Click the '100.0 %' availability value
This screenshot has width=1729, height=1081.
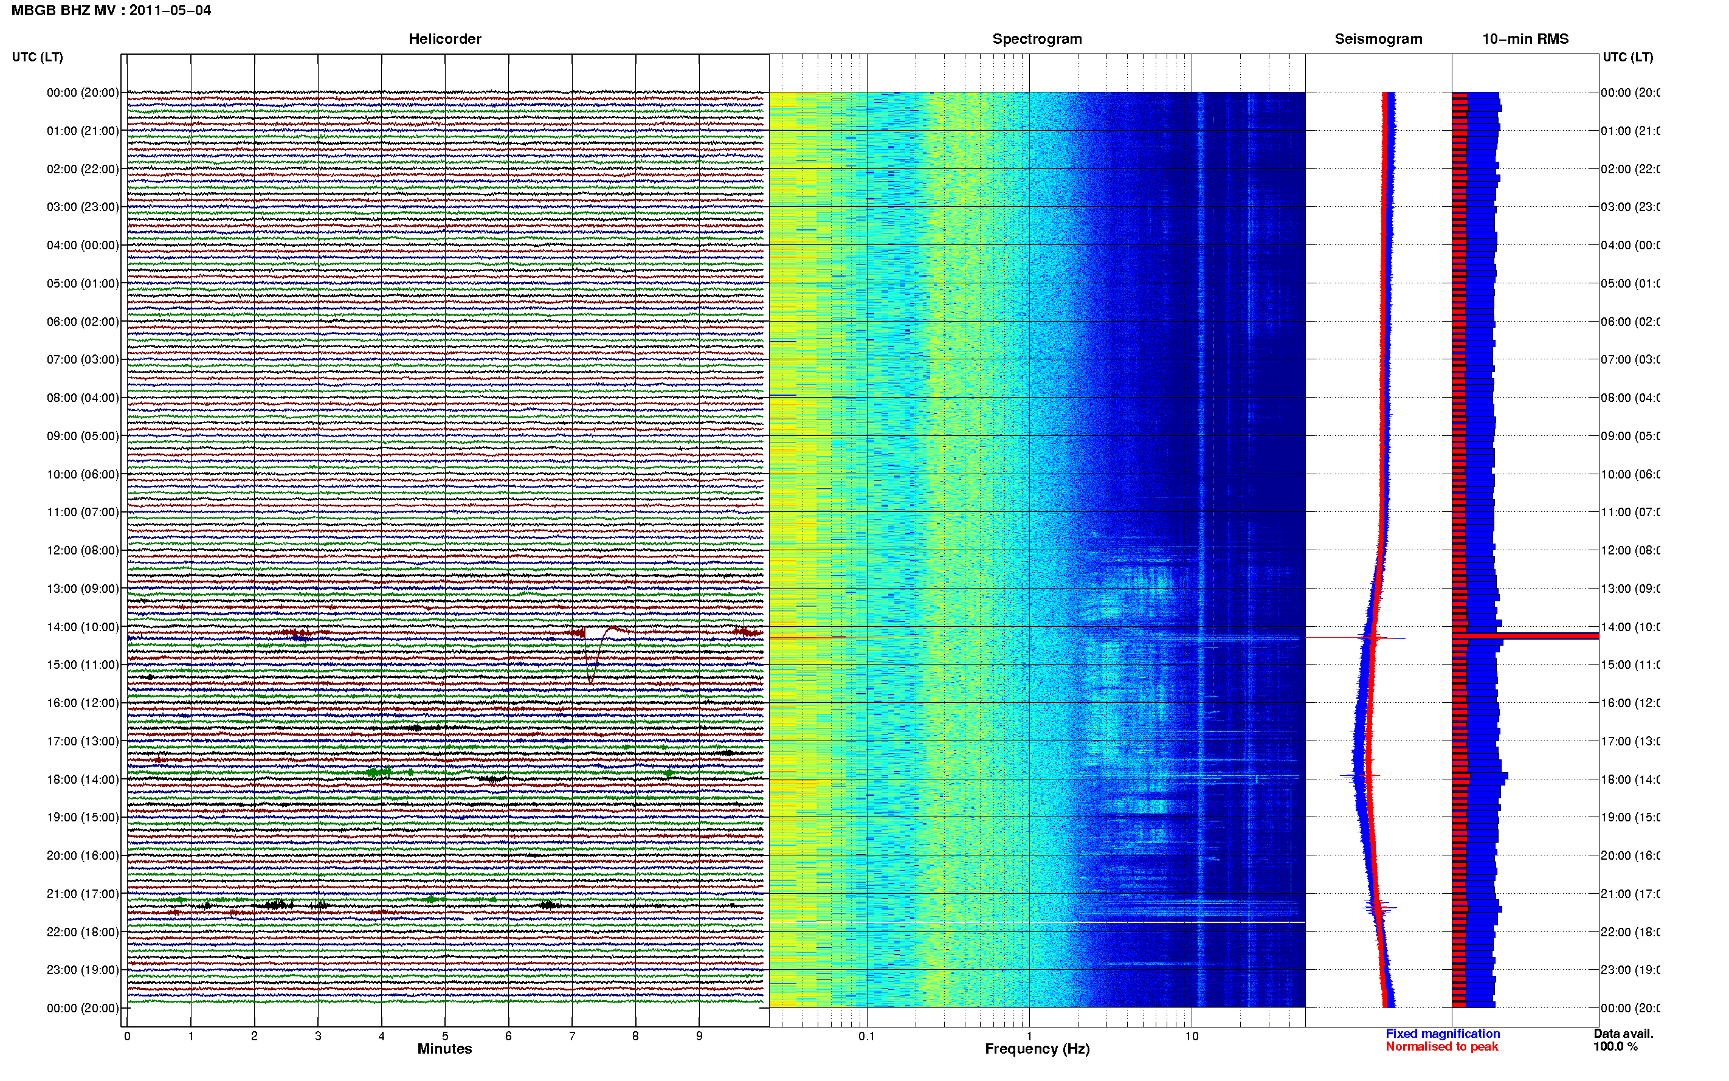1615,1047
